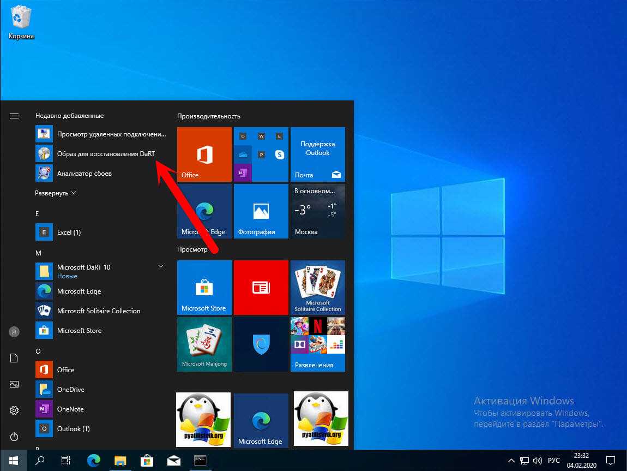627x471 pixels.
Task: Open Microsoft Solitaire Collection tile
Action: click(x=317, y=288)
